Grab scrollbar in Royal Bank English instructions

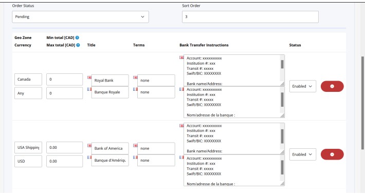point(282,64)
